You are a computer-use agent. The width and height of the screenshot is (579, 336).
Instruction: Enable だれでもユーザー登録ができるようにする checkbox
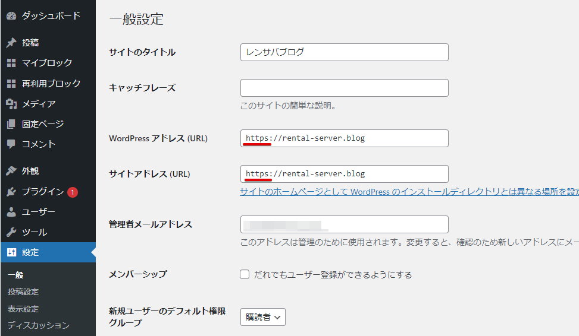245,274
